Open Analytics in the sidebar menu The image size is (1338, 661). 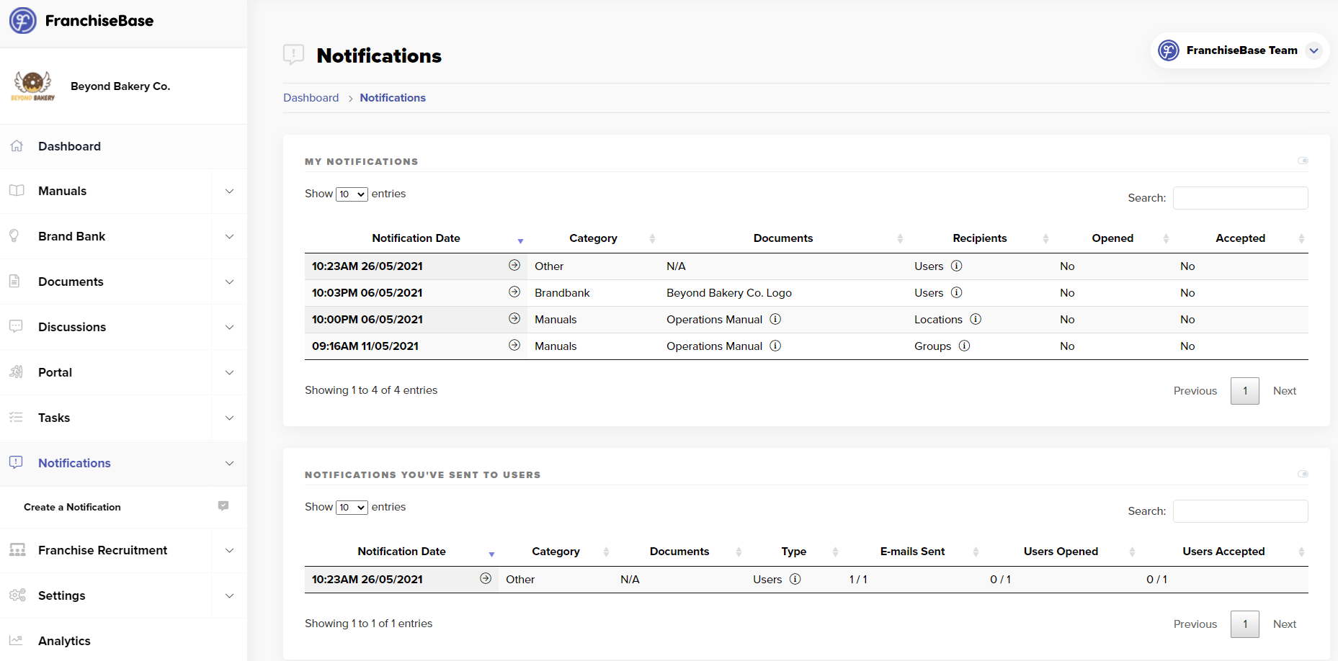coord(64,641)
